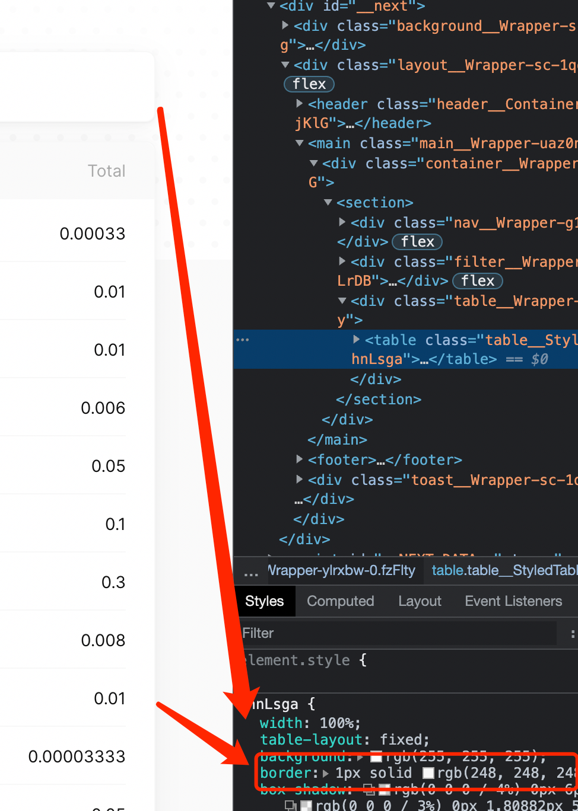Click the table-layout: fixed declaration
The image size is (578, 811).
(x=345, y=740)
